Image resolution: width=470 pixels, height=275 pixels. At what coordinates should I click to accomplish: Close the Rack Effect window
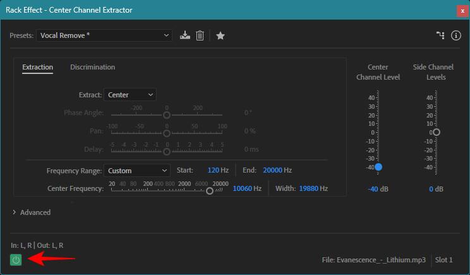[462, 10]
